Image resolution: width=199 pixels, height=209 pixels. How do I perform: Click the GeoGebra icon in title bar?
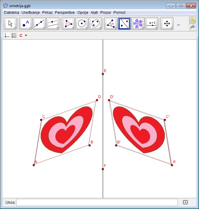pos(6,6)
